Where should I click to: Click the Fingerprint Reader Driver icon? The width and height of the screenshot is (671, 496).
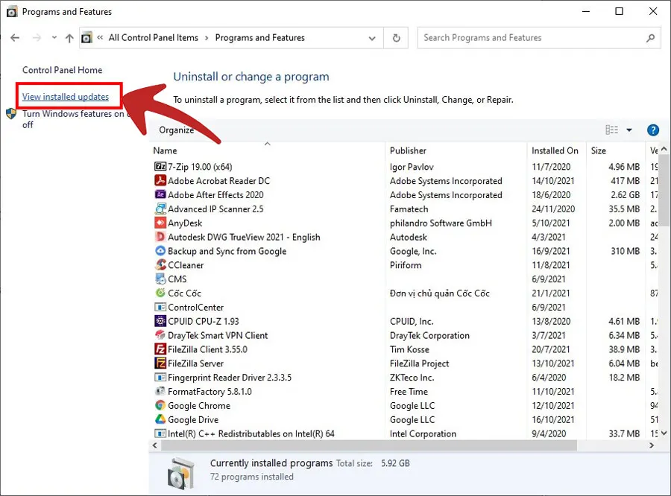click(x=160, y=378)
